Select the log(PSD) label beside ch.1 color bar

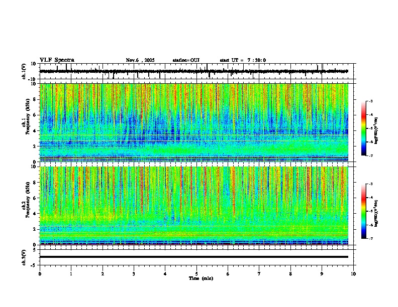click(x=376, y=131)
